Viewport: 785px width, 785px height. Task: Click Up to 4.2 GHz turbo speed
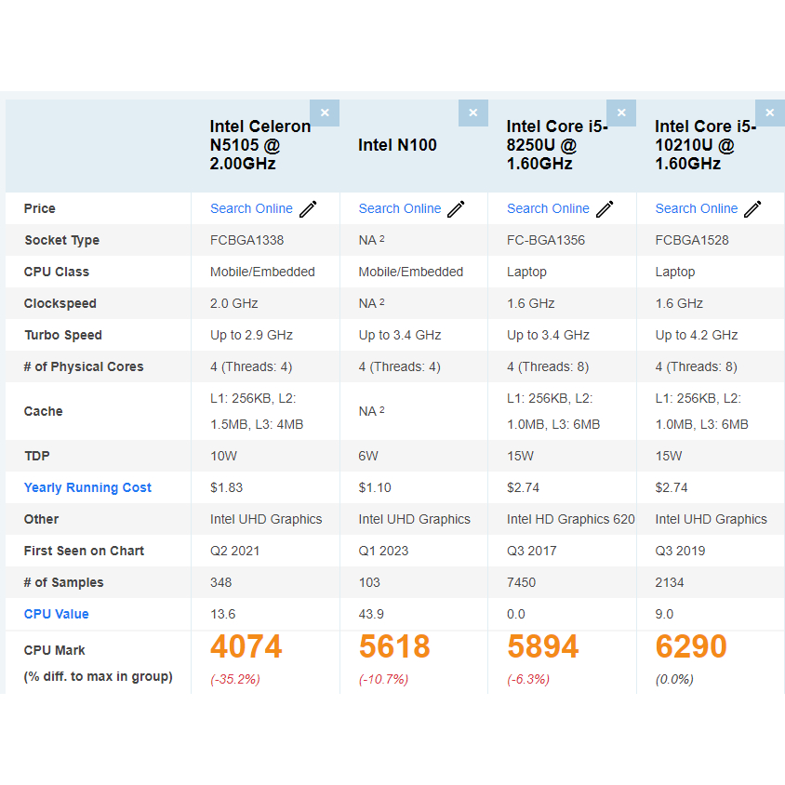tap(697, 335)
